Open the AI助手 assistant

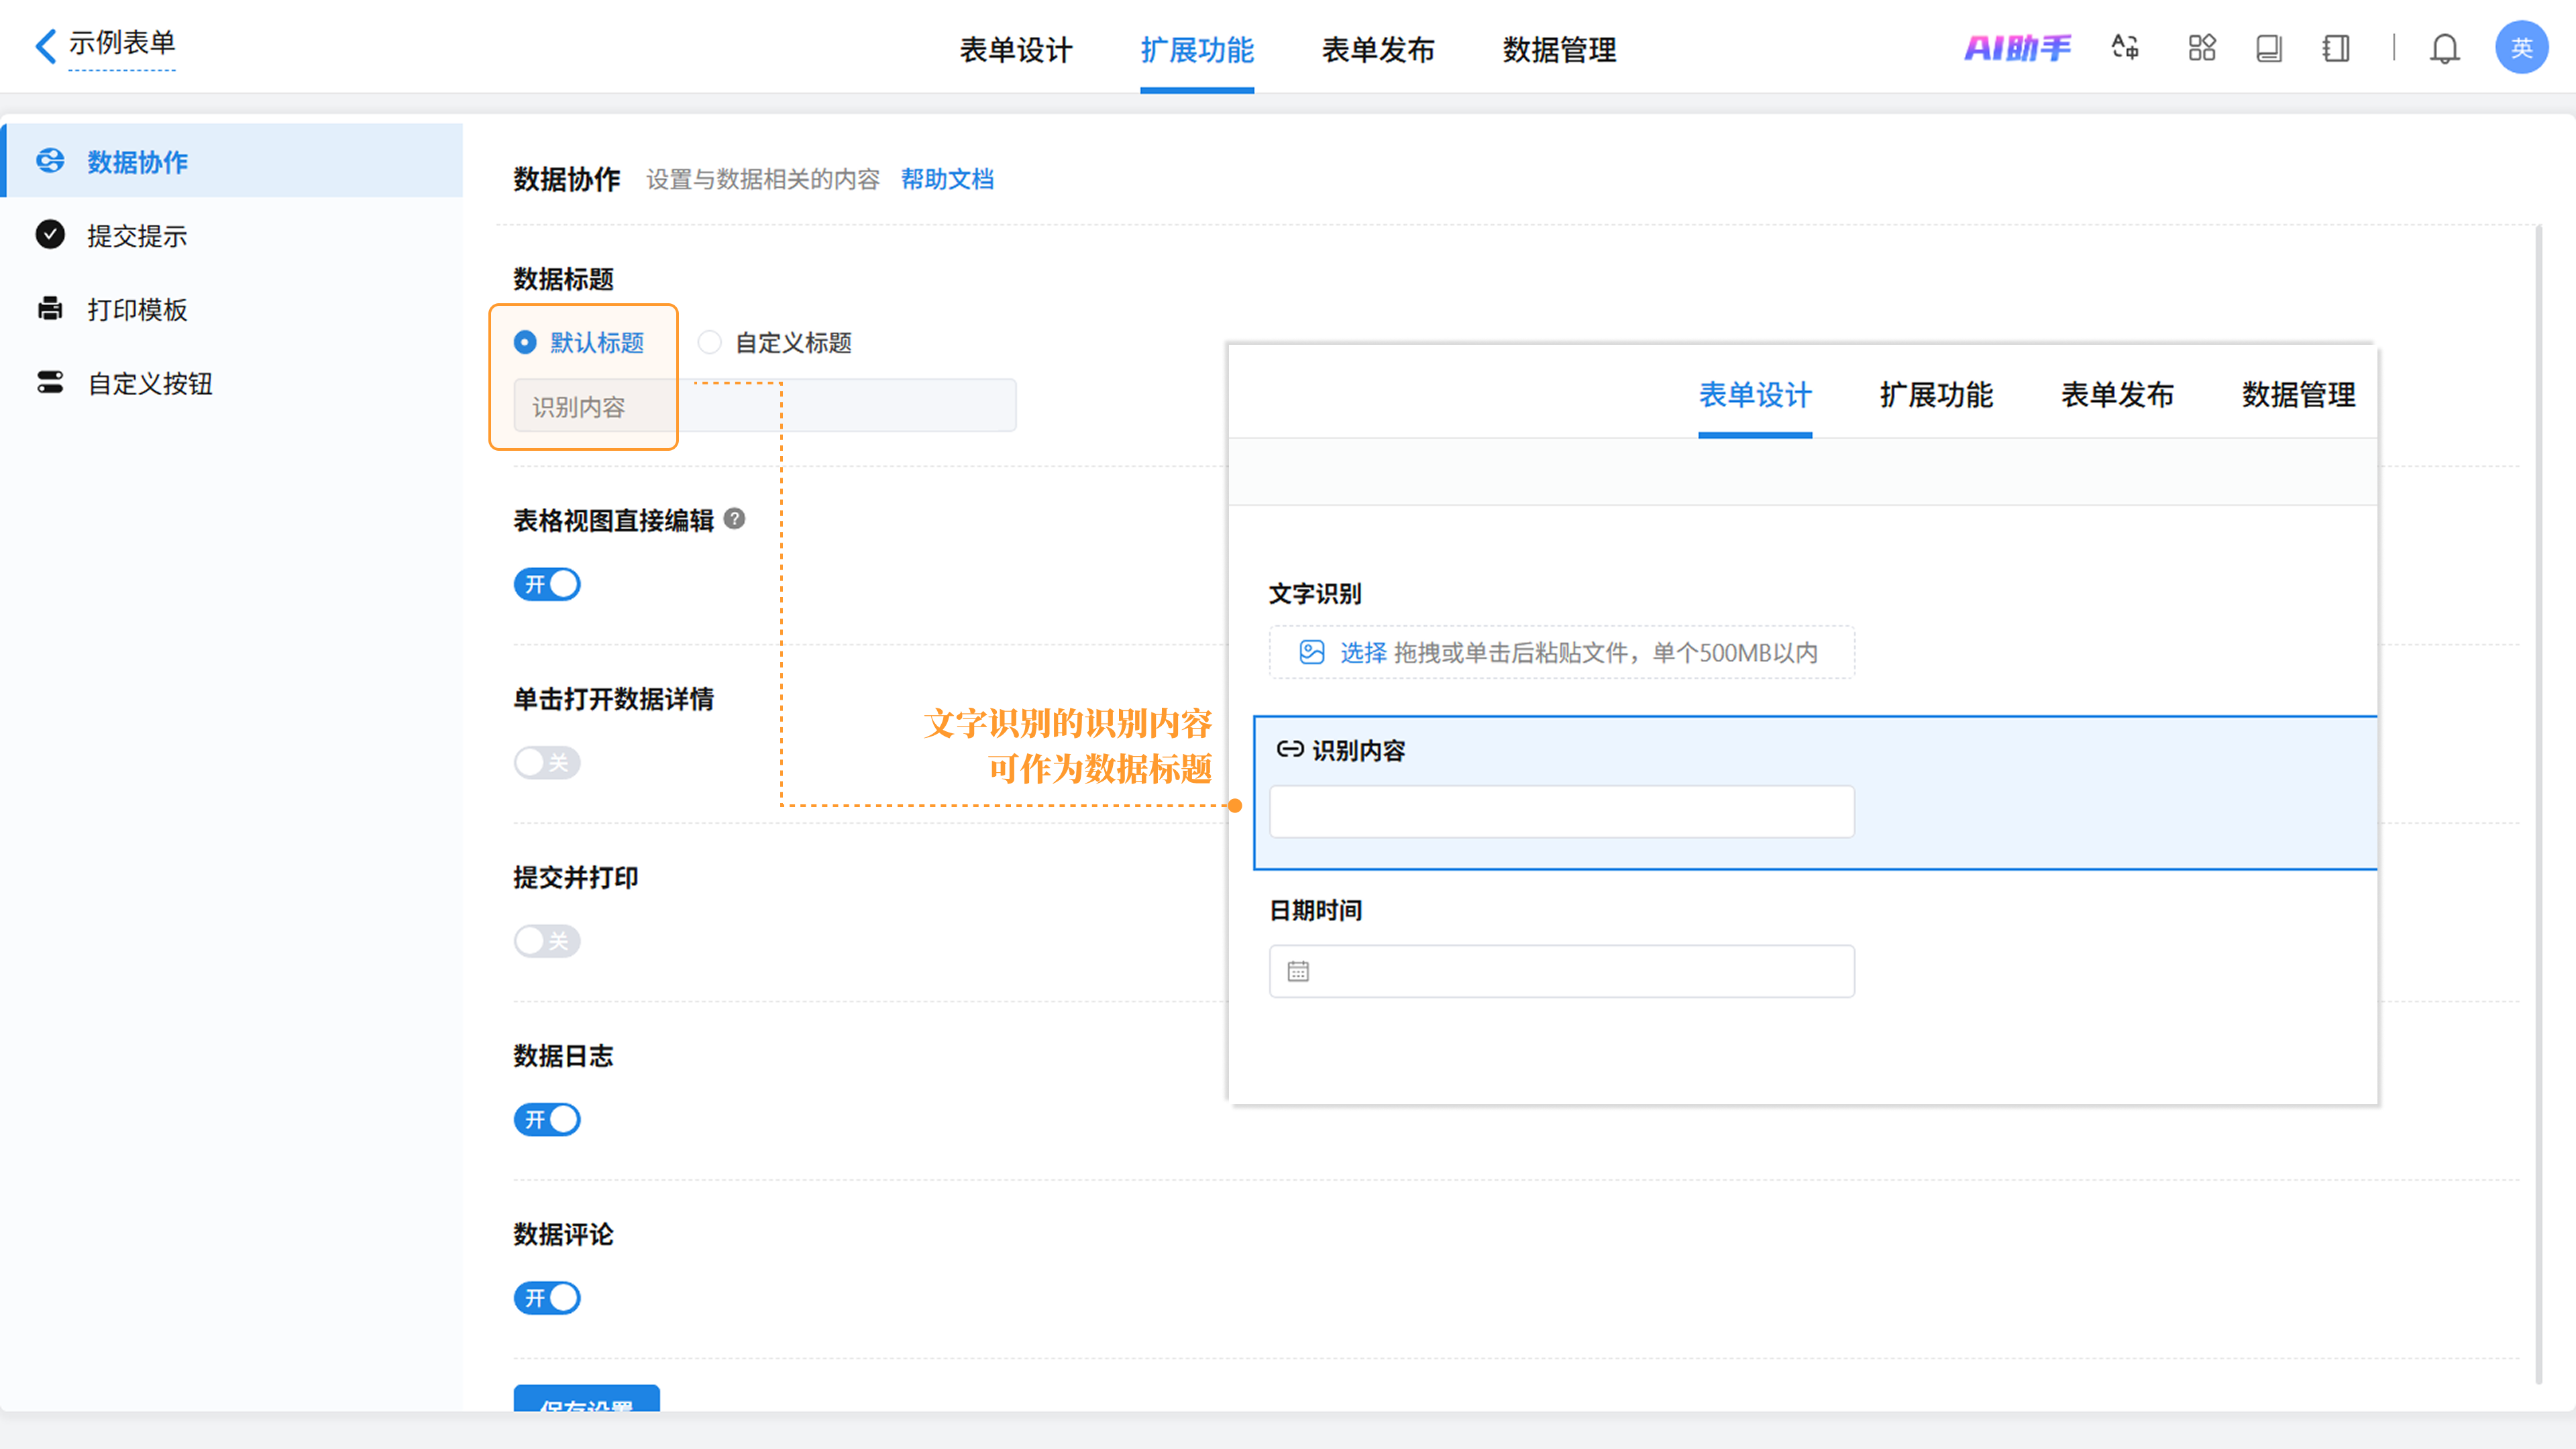pos(2017,48)
